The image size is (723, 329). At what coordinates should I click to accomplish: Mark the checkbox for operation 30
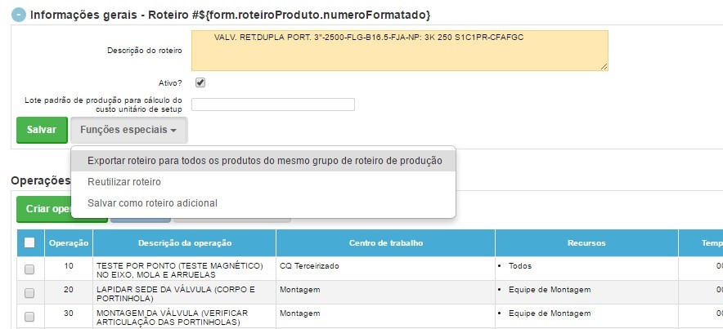(x=29, y=317)
